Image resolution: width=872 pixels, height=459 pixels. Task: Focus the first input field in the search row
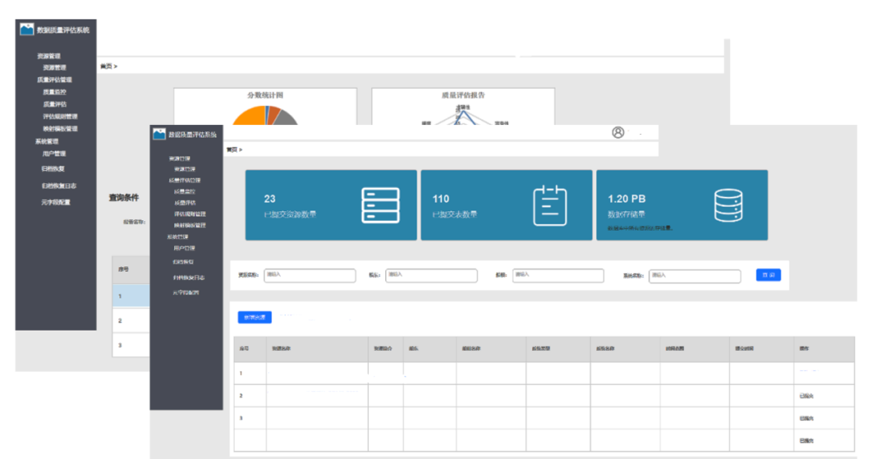pyautogui.click(x=309, y=275)
